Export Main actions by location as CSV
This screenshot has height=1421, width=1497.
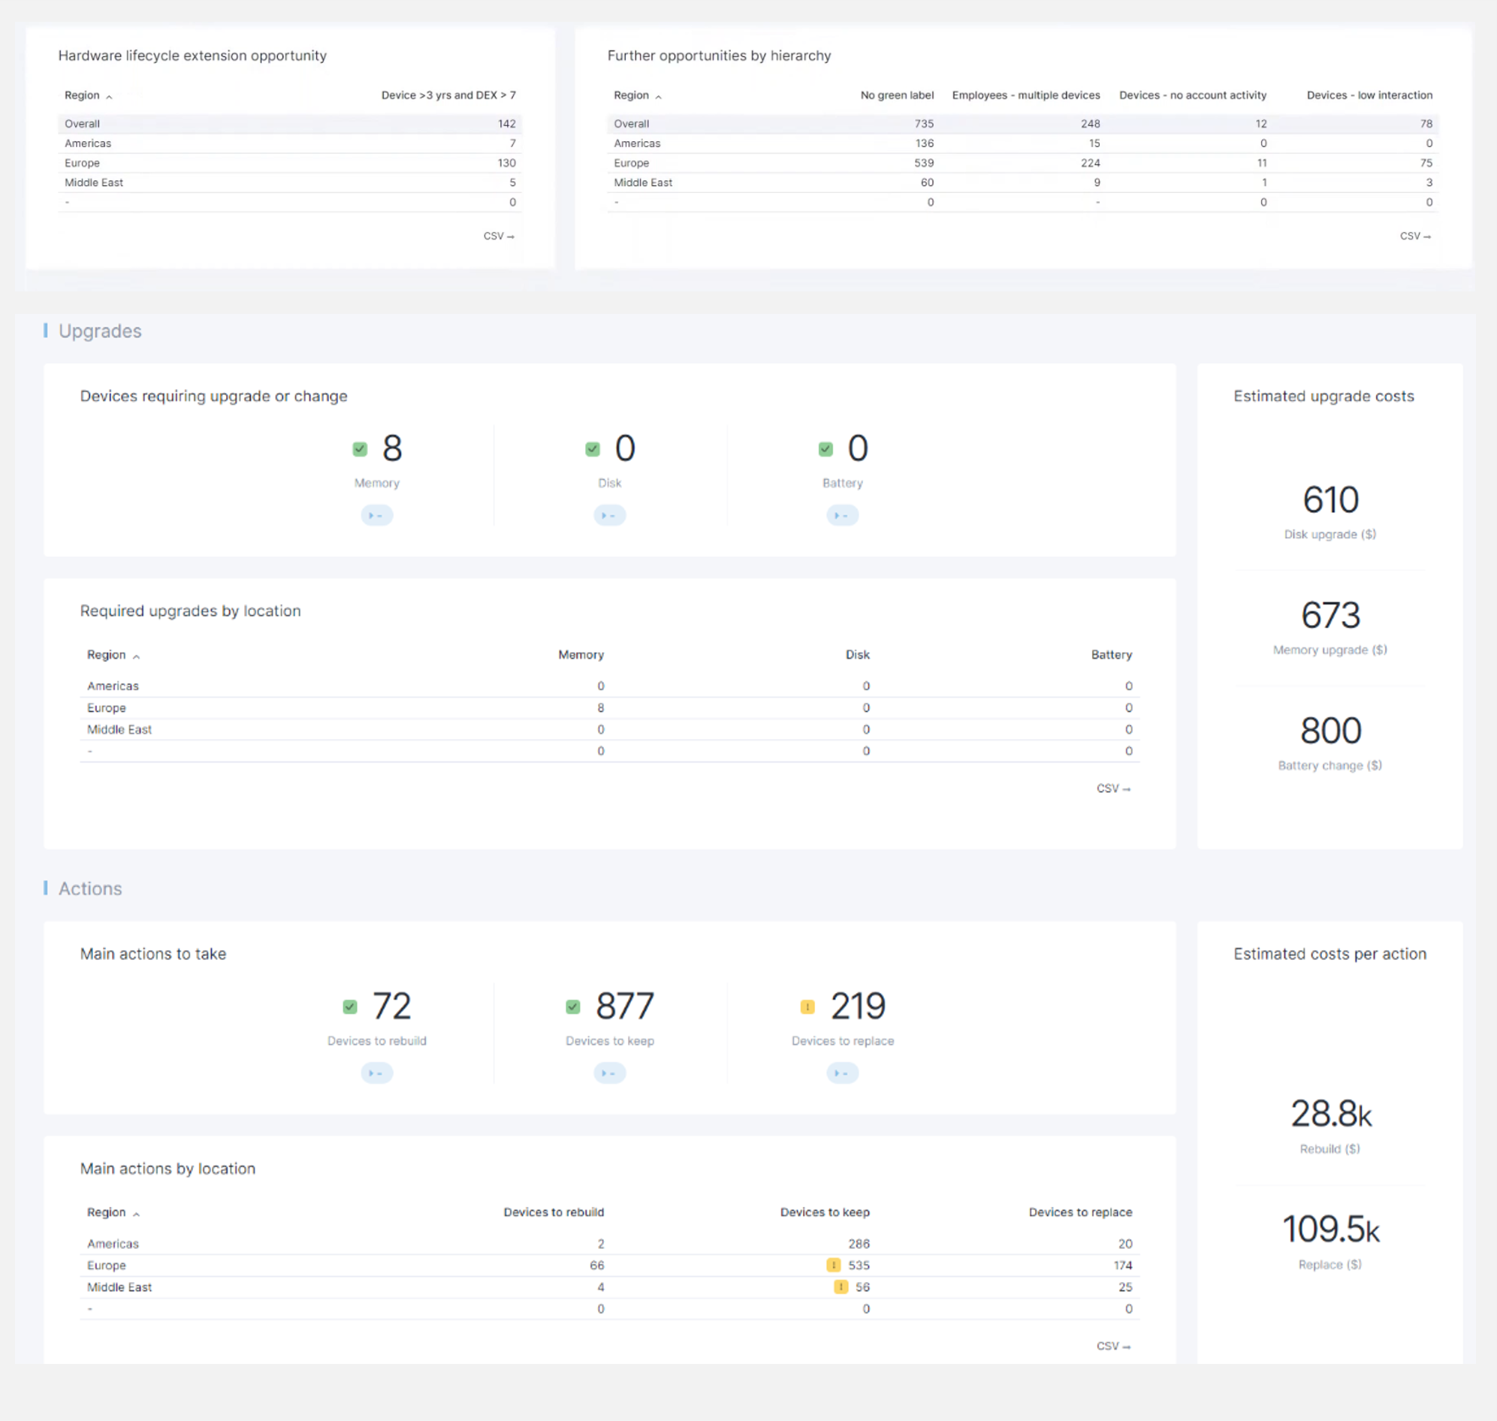click(x=1113, y=1346)
